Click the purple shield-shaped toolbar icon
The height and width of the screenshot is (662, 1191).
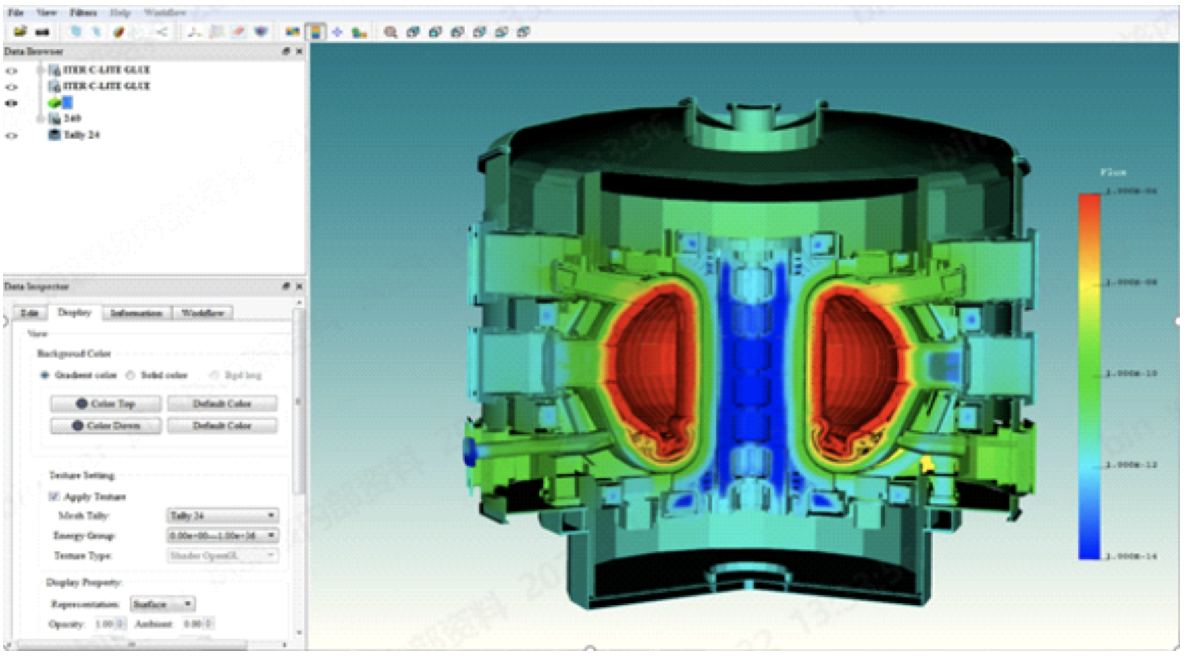tap(261, 31)
